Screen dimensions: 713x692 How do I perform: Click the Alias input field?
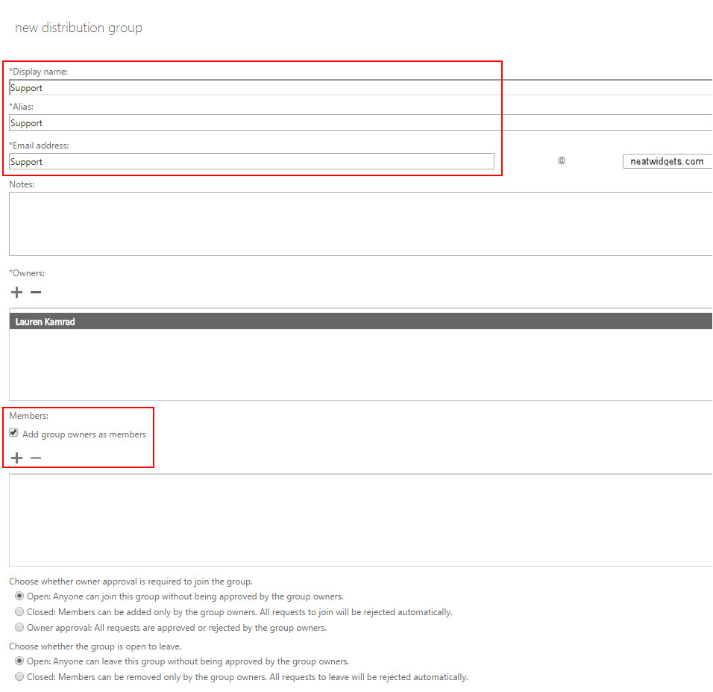click(360, 122)
